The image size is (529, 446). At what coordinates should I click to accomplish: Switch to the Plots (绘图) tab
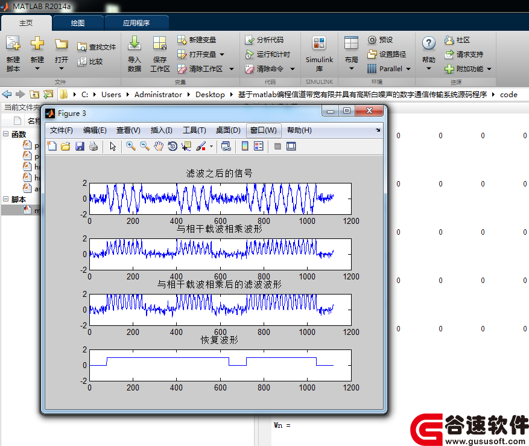pyautogui.click(x=78, y=23)
